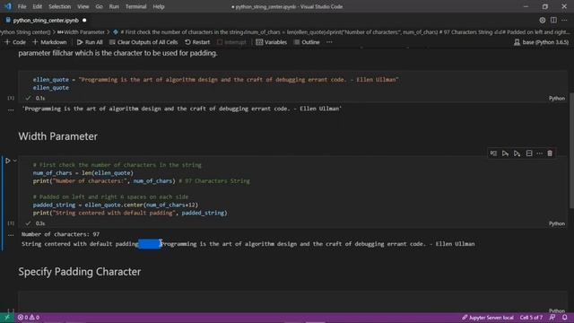Click Width Parameter cell's Python language label
Viewport: 574px width, 323px height.
tap(556, 223)
